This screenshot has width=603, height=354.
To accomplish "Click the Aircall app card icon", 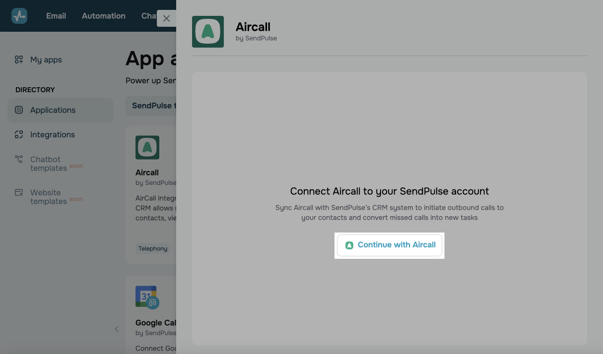I will [147, 147].
